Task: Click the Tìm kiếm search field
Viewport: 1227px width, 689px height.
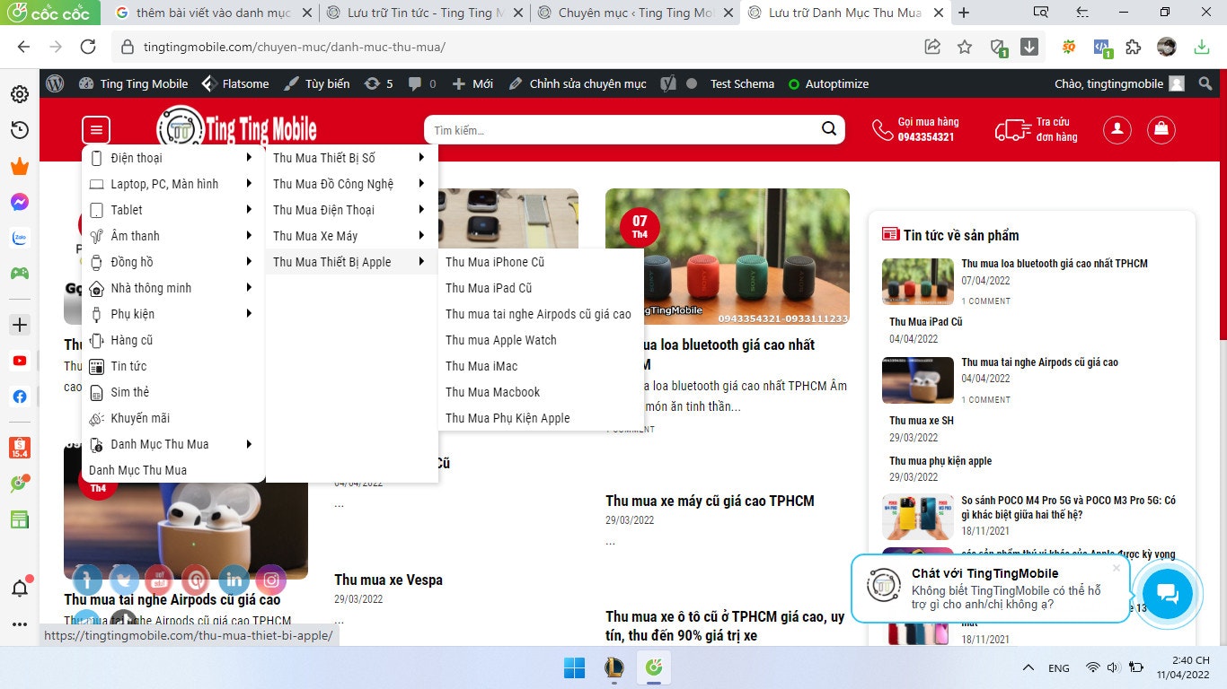Action: [620, 130]
